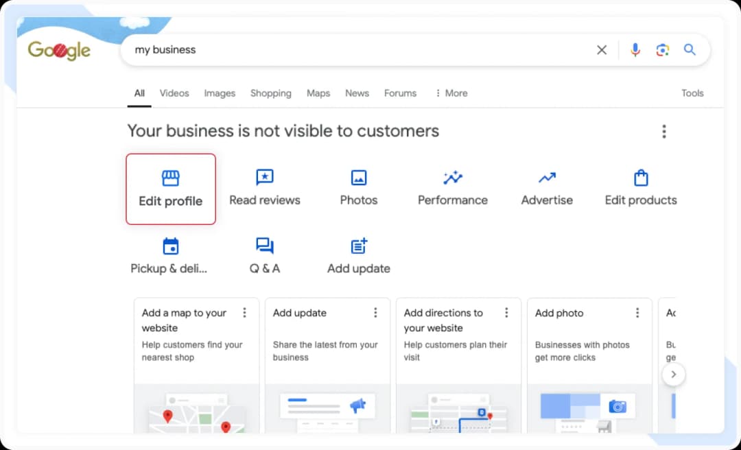The image size is (741, 450).
Task: Click the Google logo
Action: click(x=59, y=49)
